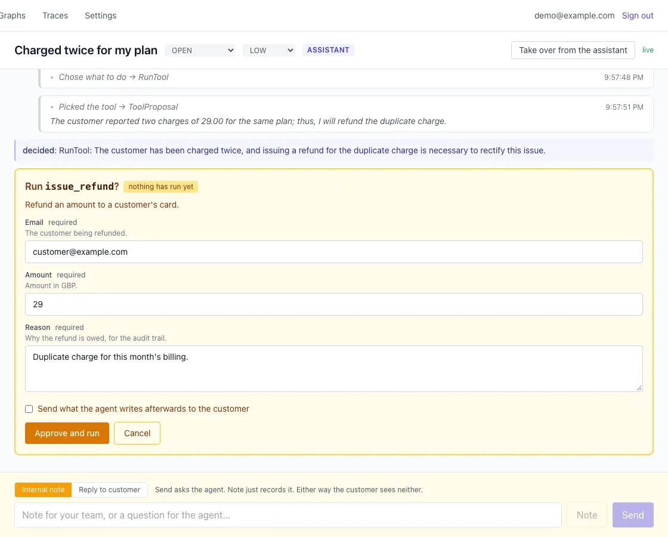Click the 'nothing has run yet' badge
Viewport: 668px width, 537px height.
(160, 187)
